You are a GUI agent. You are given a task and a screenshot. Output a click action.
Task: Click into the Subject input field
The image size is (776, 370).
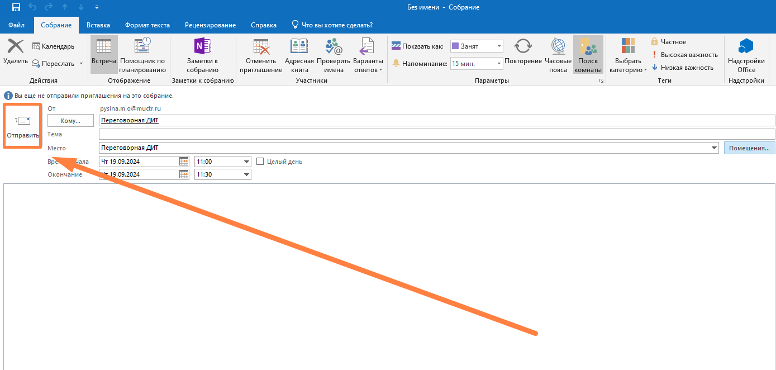pyautogui.click(x=436, y=134)
